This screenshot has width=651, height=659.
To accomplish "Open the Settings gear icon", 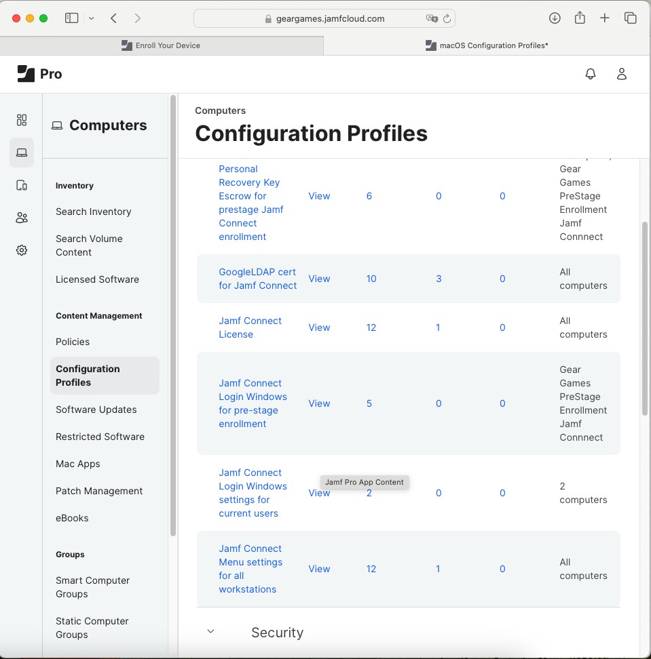I will pyautogui.click(x=22, y=250).
